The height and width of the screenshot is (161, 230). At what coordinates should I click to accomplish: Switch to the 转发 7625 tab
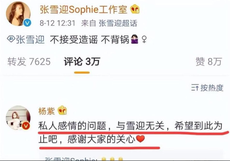click(x=29, y=61)
